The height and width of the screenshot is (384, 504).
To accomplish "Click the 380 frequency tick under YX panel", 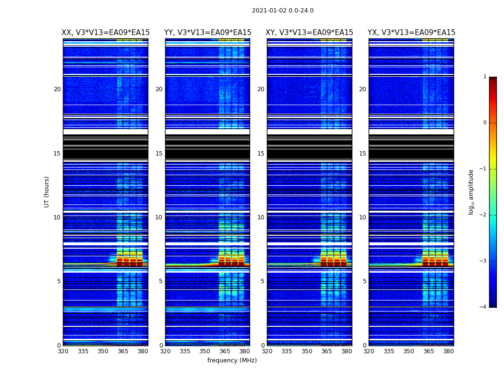I will pos(448,351).
